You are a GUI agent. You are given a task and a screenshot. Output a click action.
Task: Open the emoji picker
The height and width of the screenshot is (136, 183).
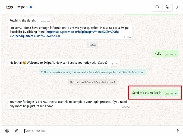click(x=7, y=131)
